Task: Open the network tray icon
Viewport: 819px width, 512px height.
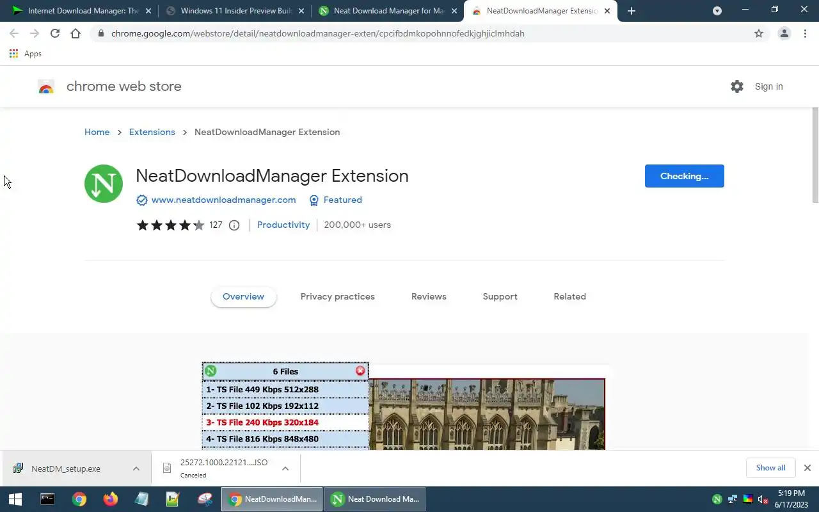Action: click(x=733, y=499)
